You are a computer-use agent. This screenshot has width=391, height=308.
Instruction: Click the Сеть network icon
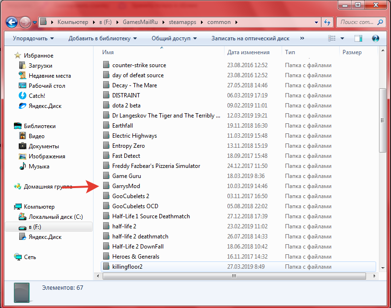pos(18,257)
